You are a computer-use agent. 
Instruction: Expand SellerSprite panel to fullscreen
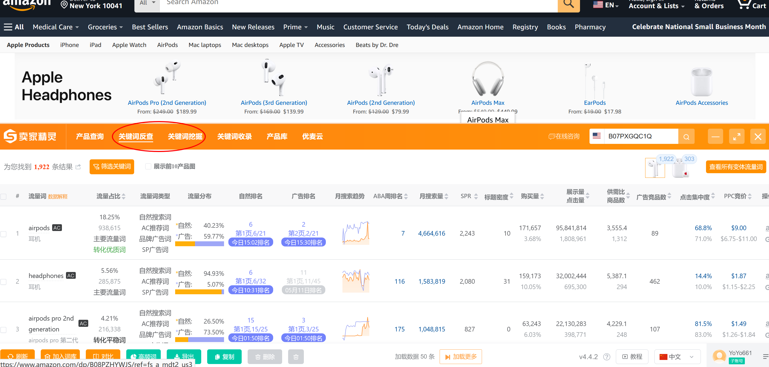pyautogui.click(x=736, y=137)
